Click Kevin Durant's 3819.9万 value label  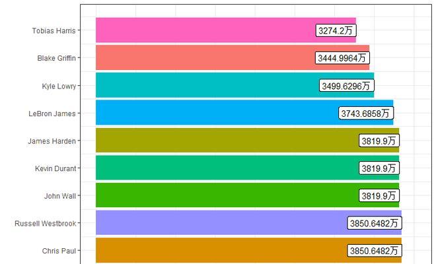379,168
